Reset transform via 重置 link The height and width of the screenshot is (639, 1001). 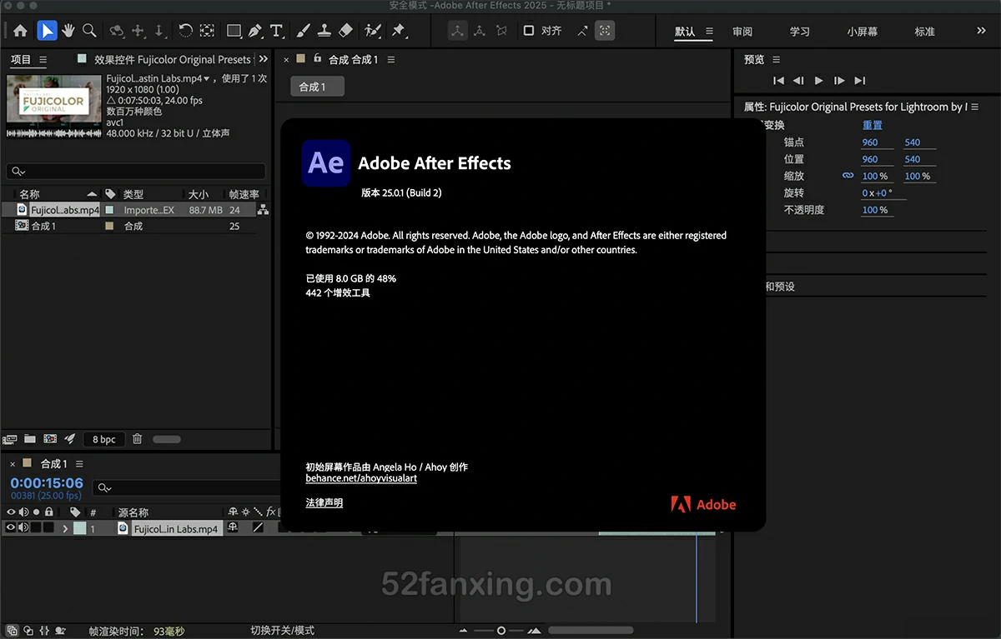pos(873,125)
